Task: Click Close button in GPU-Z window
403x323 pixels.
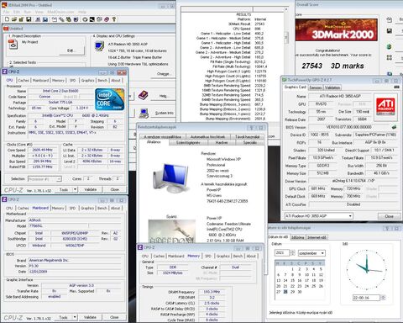Action: point(389,216)
